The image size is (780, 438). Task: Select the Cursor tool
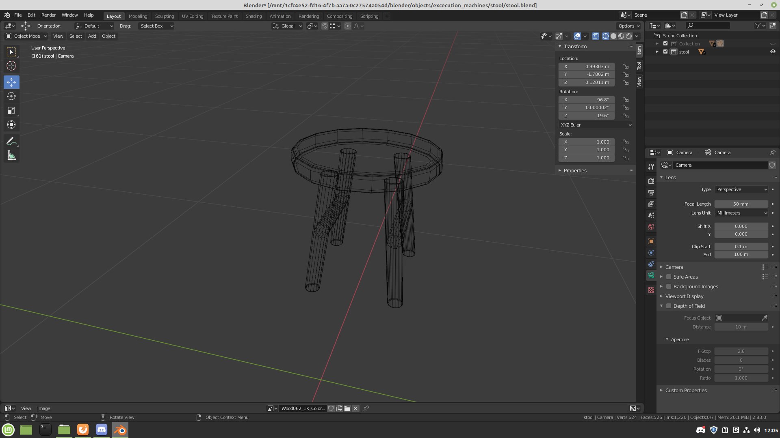(11, 66)
